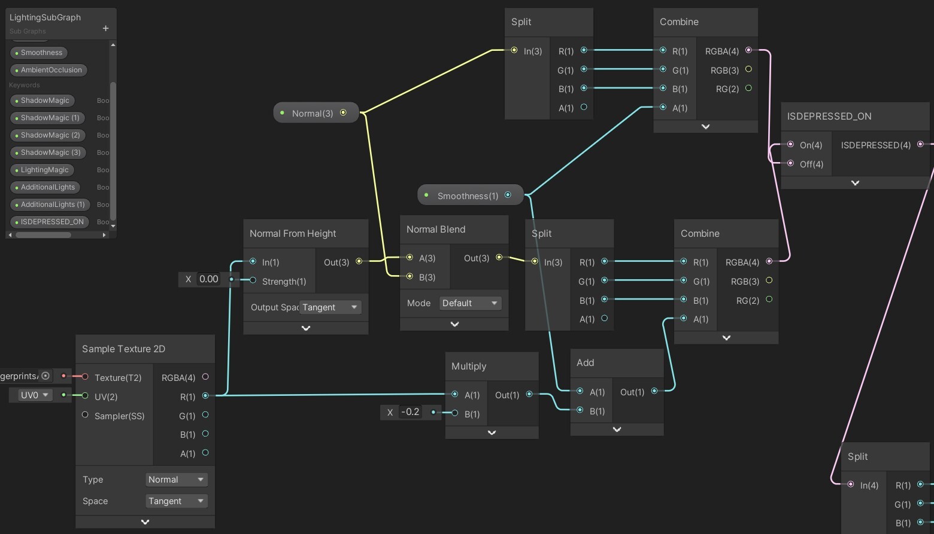Viewport: 934px width, 534px height.
Task: Select the ISDEPRESSED_ON keyword in the blackboard
Action: click(x=50, y=222)
